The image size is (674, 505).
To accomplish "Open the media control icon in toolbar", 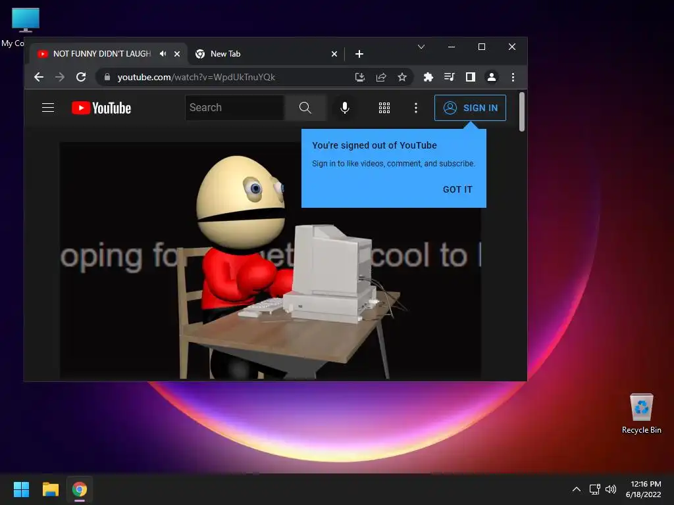I will click(449, 77).
